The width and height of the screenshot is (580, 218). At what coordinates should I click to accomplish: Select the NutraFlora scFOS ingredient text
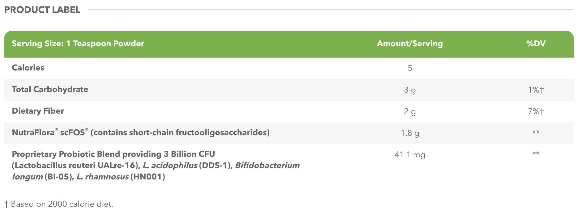point(141,132)
